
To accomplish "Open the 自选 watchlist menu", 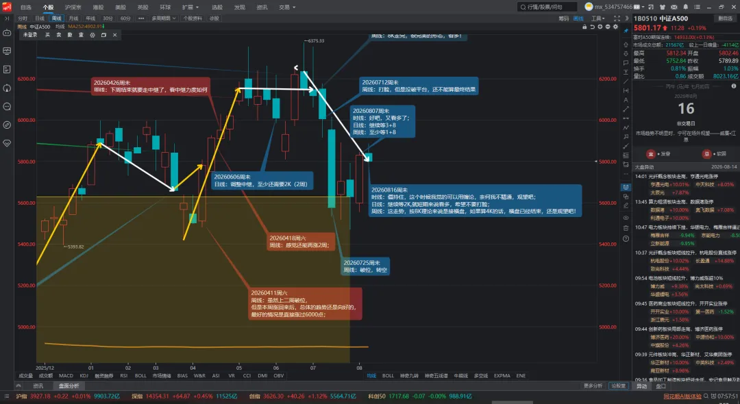I will [x=26, y=7].
